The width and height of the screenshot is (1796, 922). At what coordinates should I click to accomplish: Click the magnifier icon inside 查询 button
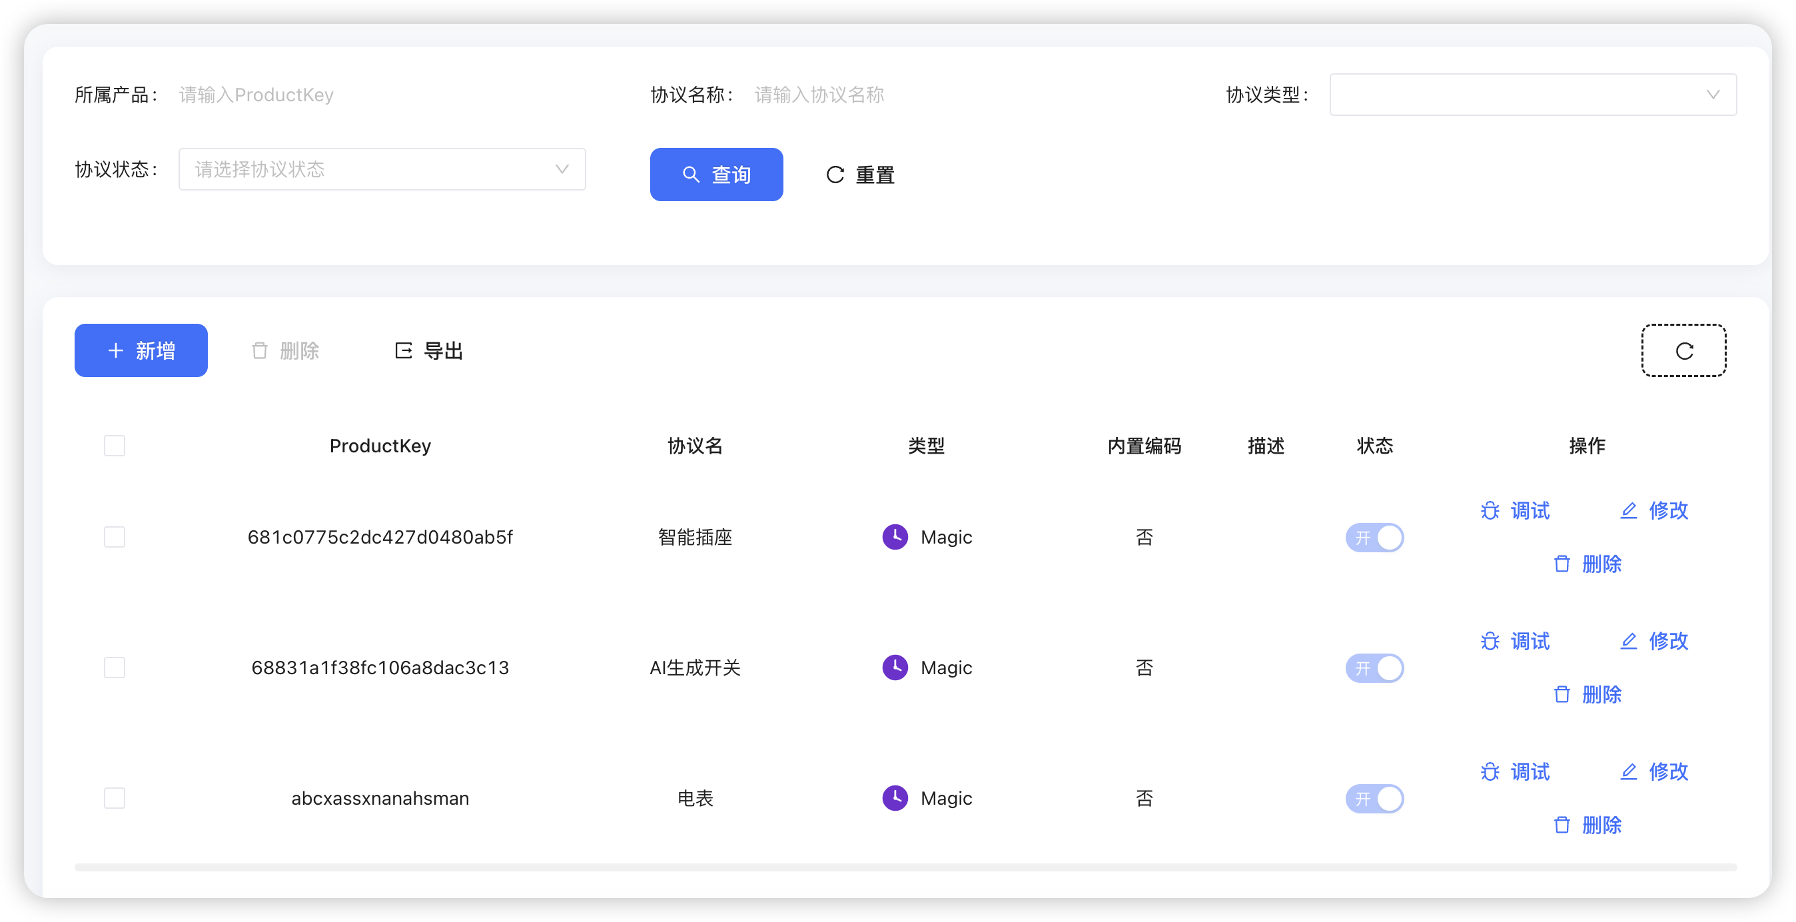tap(691, 175)
